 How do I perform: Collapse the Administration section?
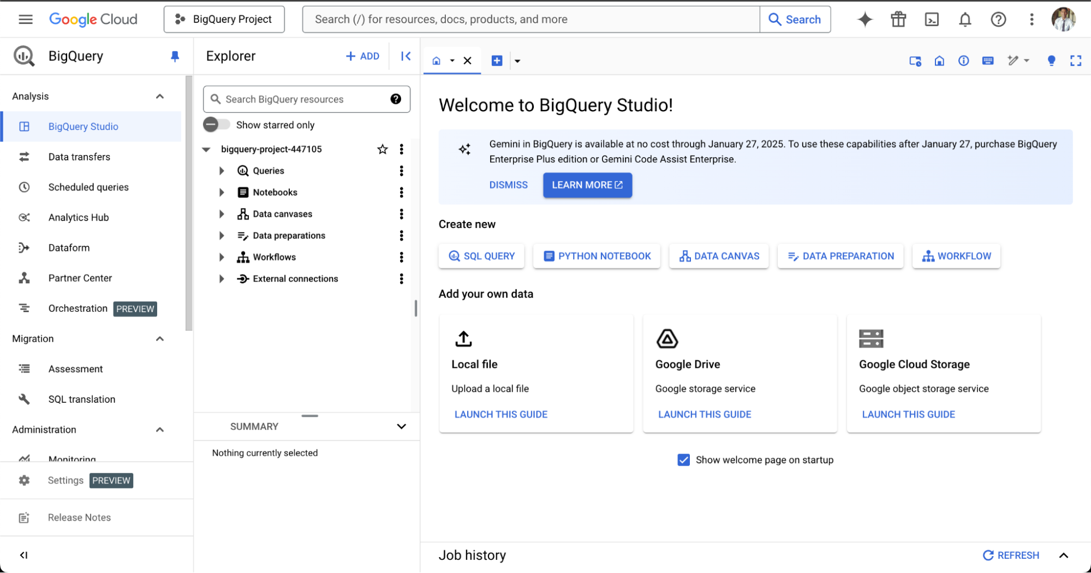pos(160,430)
